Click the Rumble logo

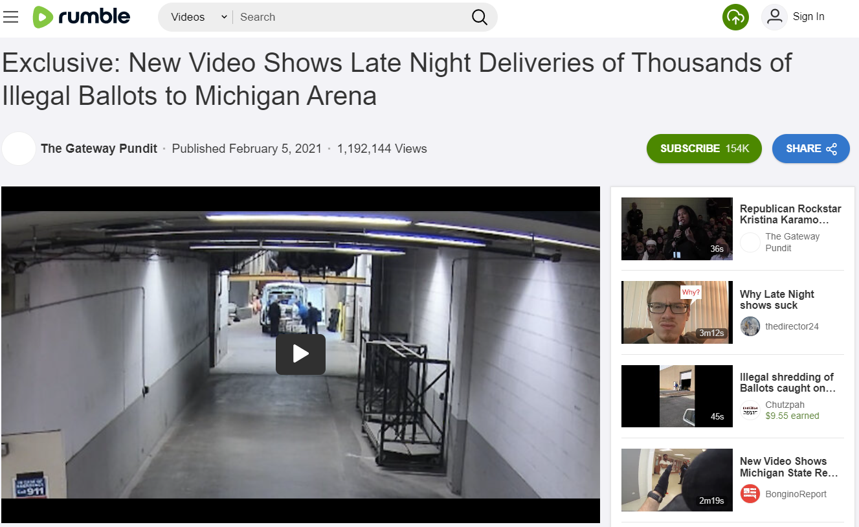click(x=82, y=17)
